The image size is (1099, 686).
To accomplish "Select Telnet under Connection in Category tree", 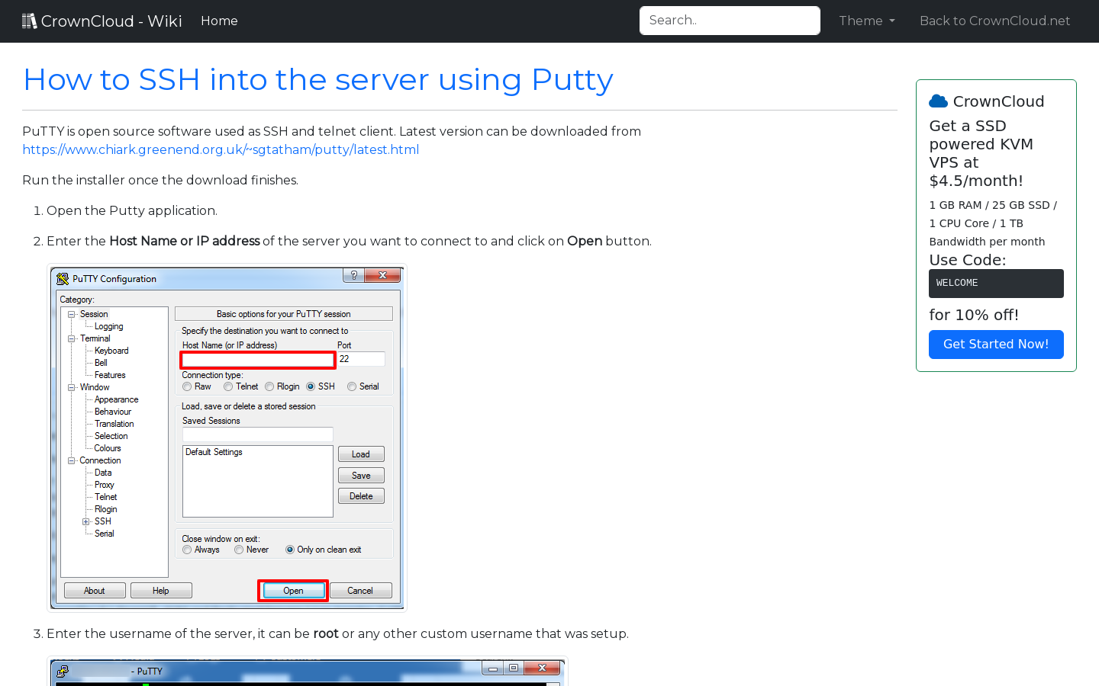I will [106, 497].
